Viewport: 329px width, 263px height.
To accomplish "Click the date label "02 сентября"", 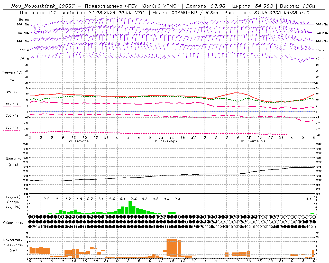I will tap(253, 141).
